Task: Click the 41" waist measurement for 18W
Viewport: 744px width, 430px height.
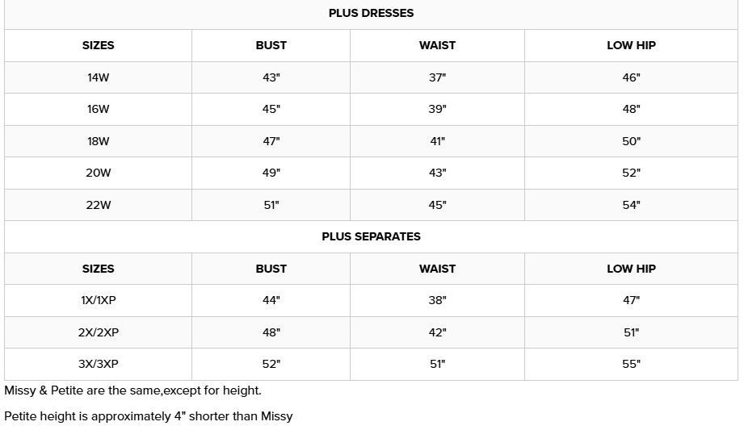Action: point(437,141)
